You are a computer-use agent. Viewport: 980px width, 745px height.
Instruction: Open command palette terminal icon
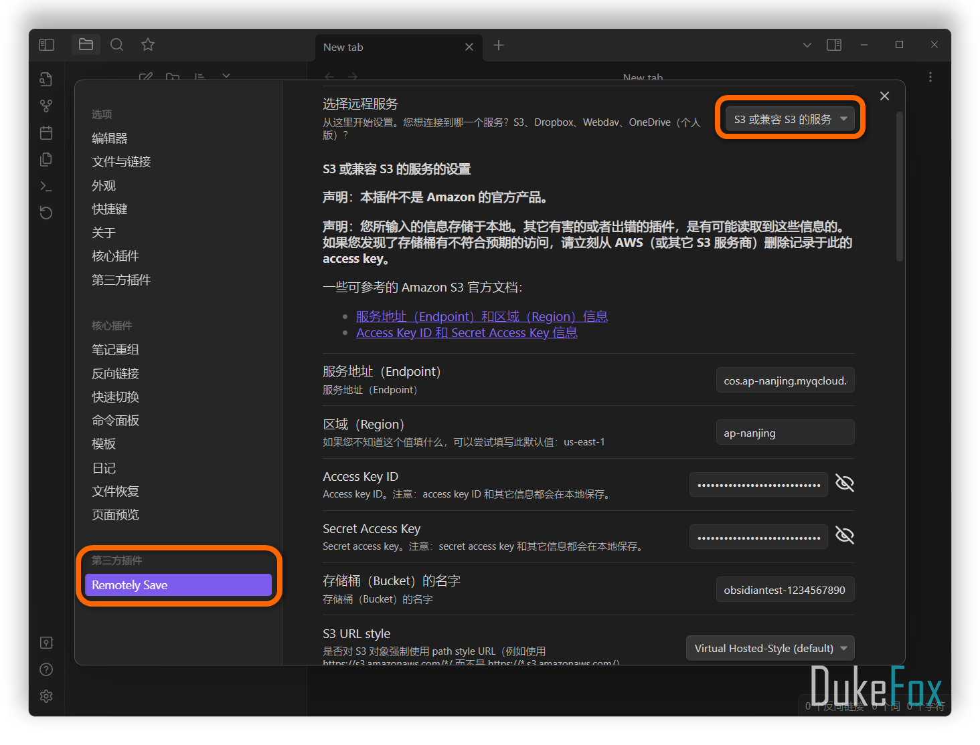46,186
